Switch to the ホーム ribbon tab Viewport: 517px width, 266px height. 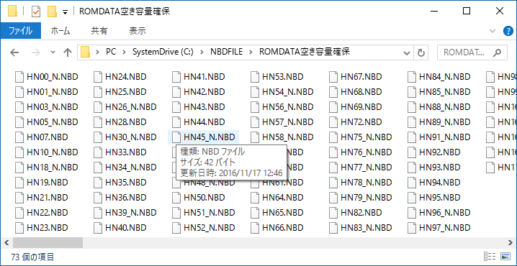coord(60,31)
